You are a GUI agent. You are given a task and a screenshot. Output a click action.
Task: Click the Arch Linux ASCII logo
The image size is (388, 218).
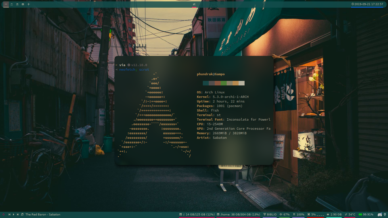[154, 115]
